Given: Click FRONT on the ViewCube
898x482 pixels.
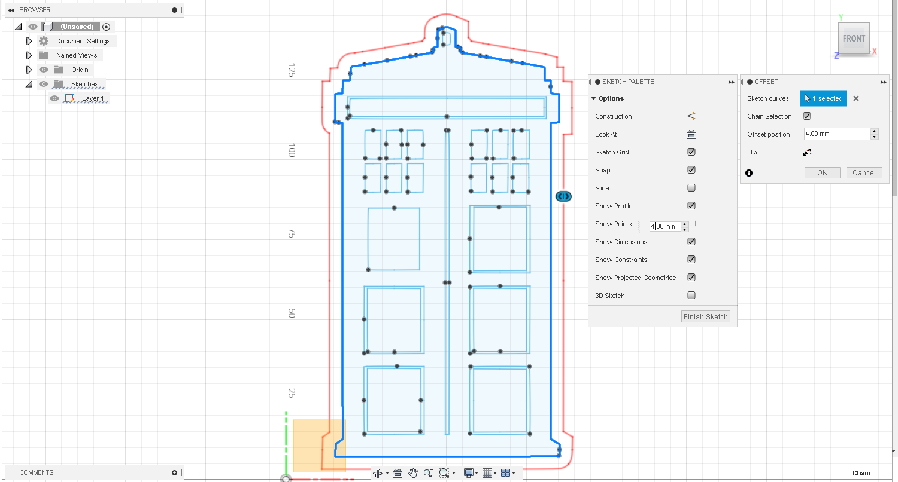Looking at the screenshot, I should (854, 38).
